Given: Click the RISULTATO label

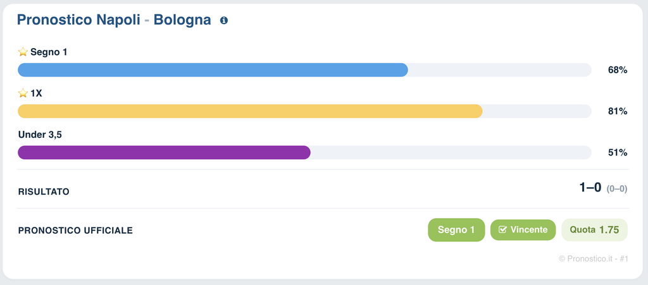Looking at the screenshot, I should pos(44,191).
